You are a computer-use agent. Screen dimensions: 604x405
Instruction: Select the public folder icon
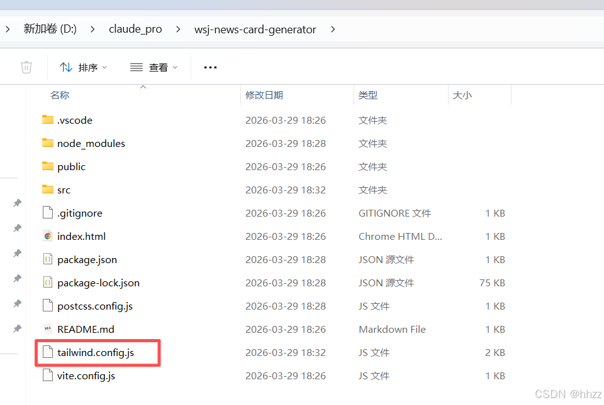48,166
